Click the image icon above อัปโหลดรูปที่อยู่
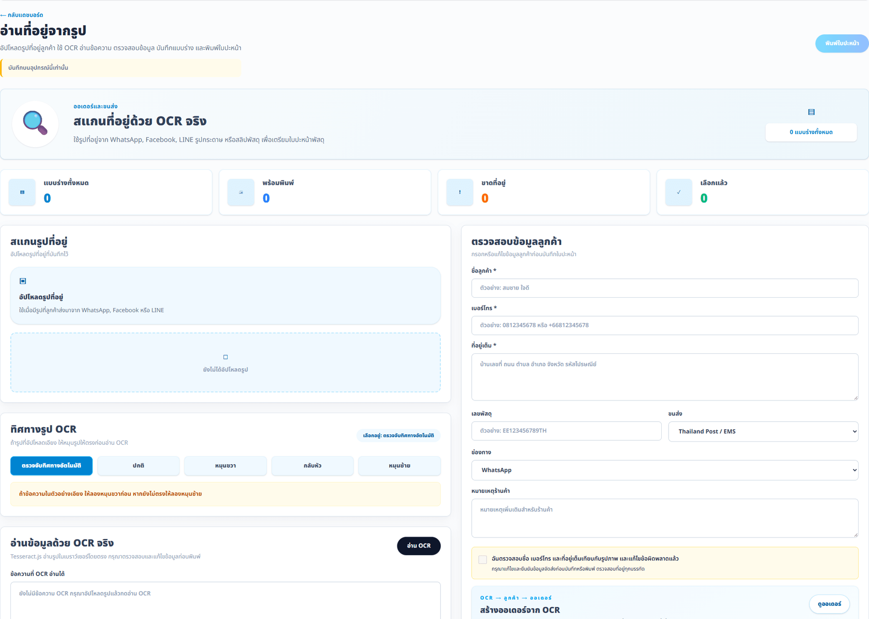 23,281
